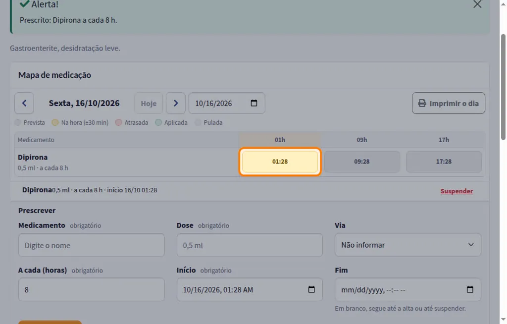This screenshot has width=507, height=324.
Task: Click the Fim date-time field
Action: pos(408,289)
